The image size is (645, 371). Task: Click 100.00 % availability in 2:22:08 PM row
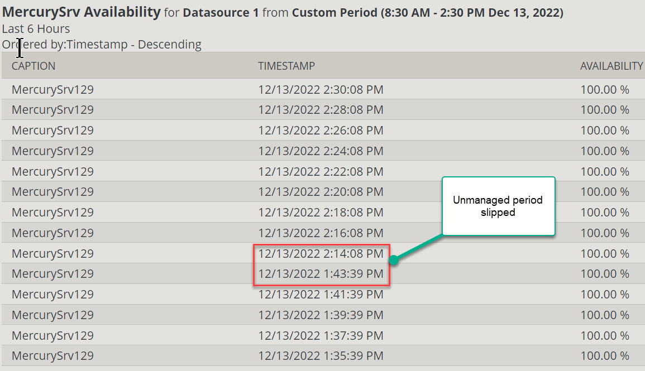point(605,171)
